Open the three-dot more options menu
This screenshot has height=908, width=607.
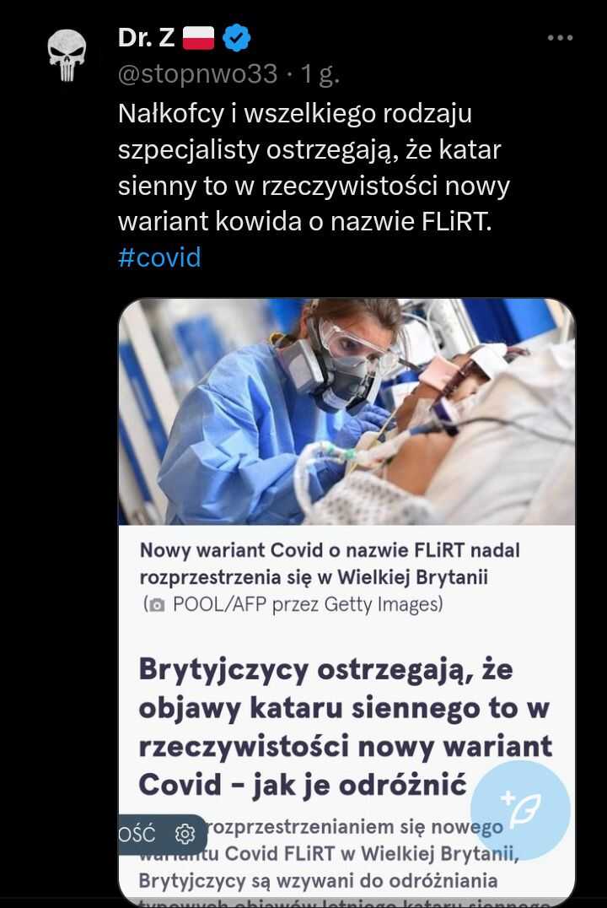coord(560,38)
